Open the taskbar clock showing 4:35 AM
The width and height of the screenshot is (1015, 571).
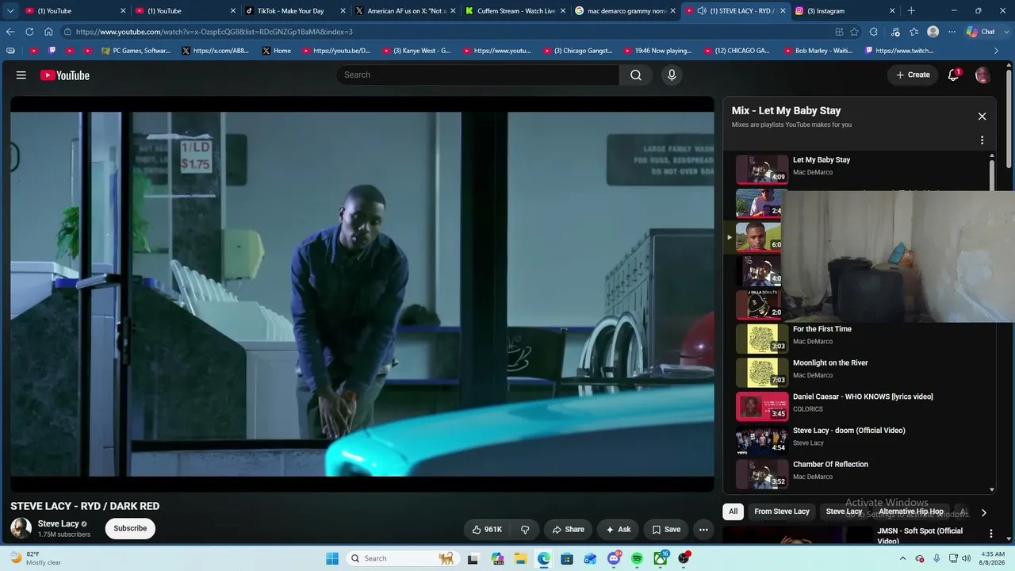pyautogui.click(x=993, y=558)
